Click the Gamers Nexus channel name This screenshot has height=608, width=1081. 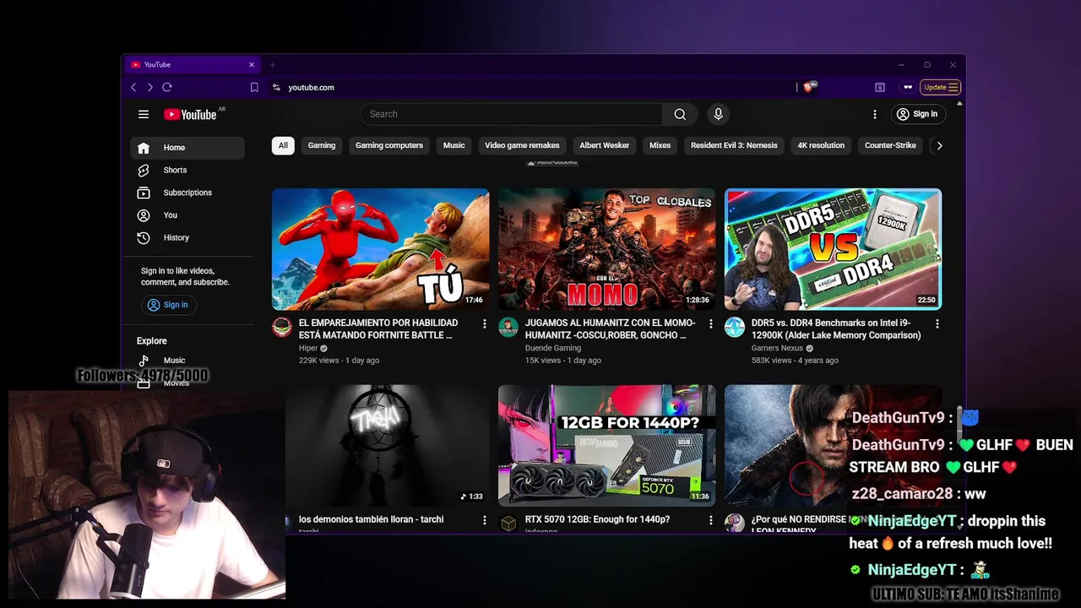pos(777,348)
